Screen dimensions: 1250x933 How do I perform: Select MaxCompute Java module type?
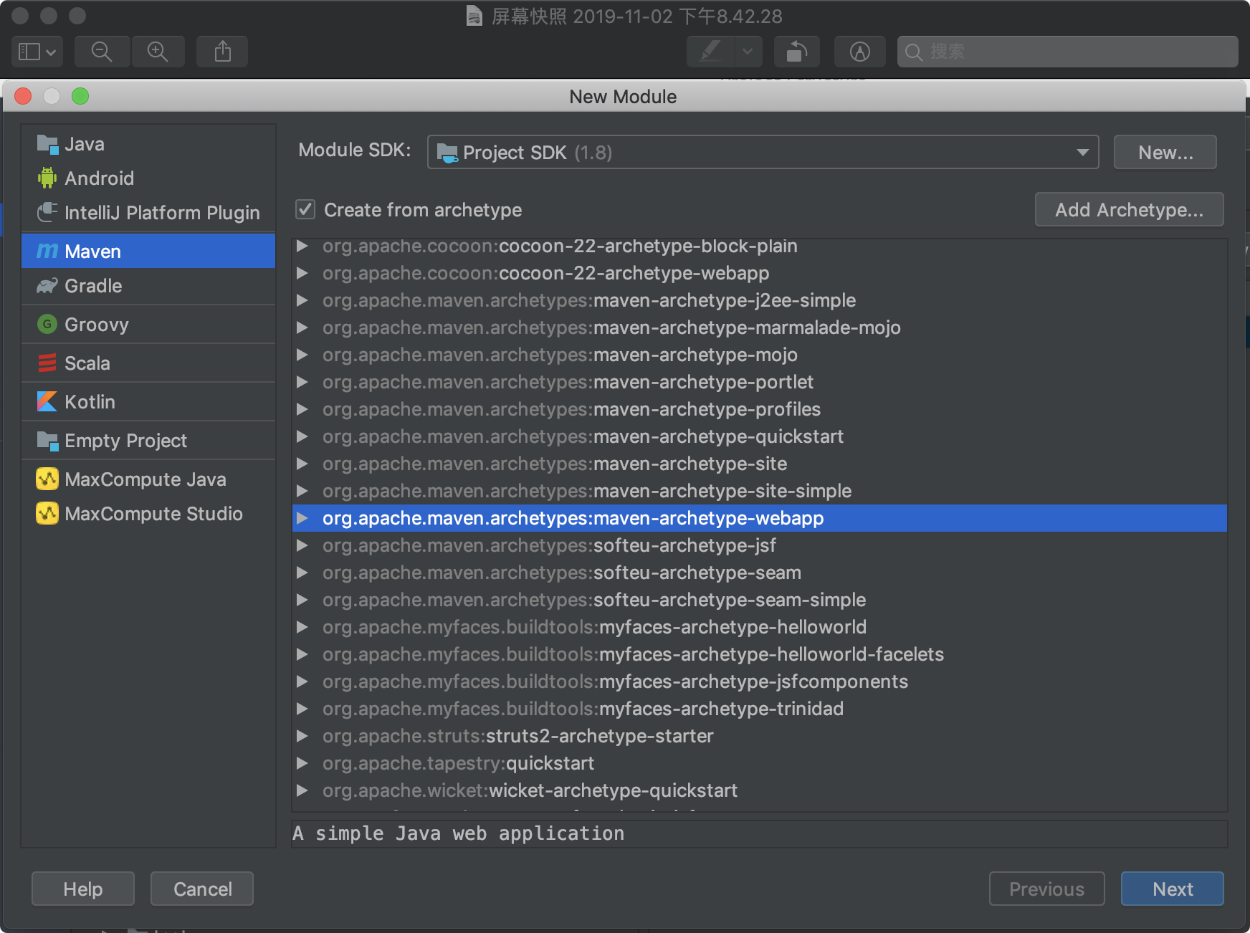(148, 479)
